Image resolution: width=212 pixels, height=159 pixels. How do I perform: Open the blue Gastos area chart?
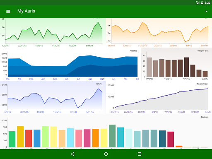point(70,64)
